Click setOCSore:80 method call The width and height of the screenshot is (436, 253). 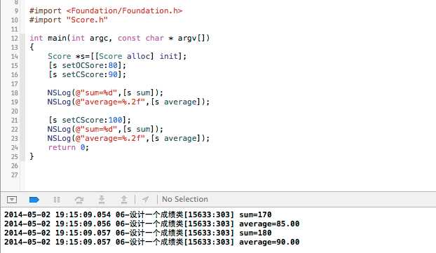87,65
